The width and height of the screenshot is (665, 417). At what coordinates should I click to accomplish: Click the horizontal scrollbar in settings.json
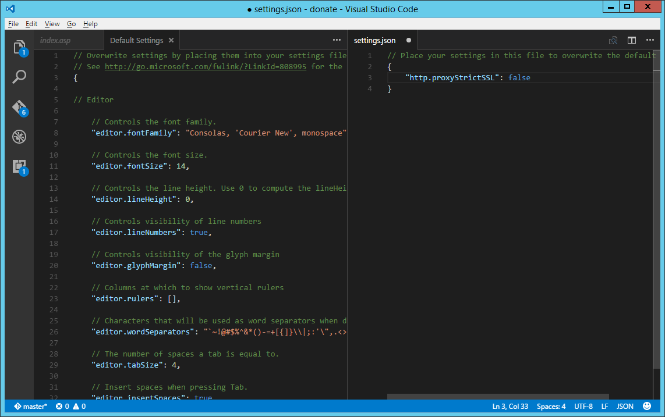498,397
